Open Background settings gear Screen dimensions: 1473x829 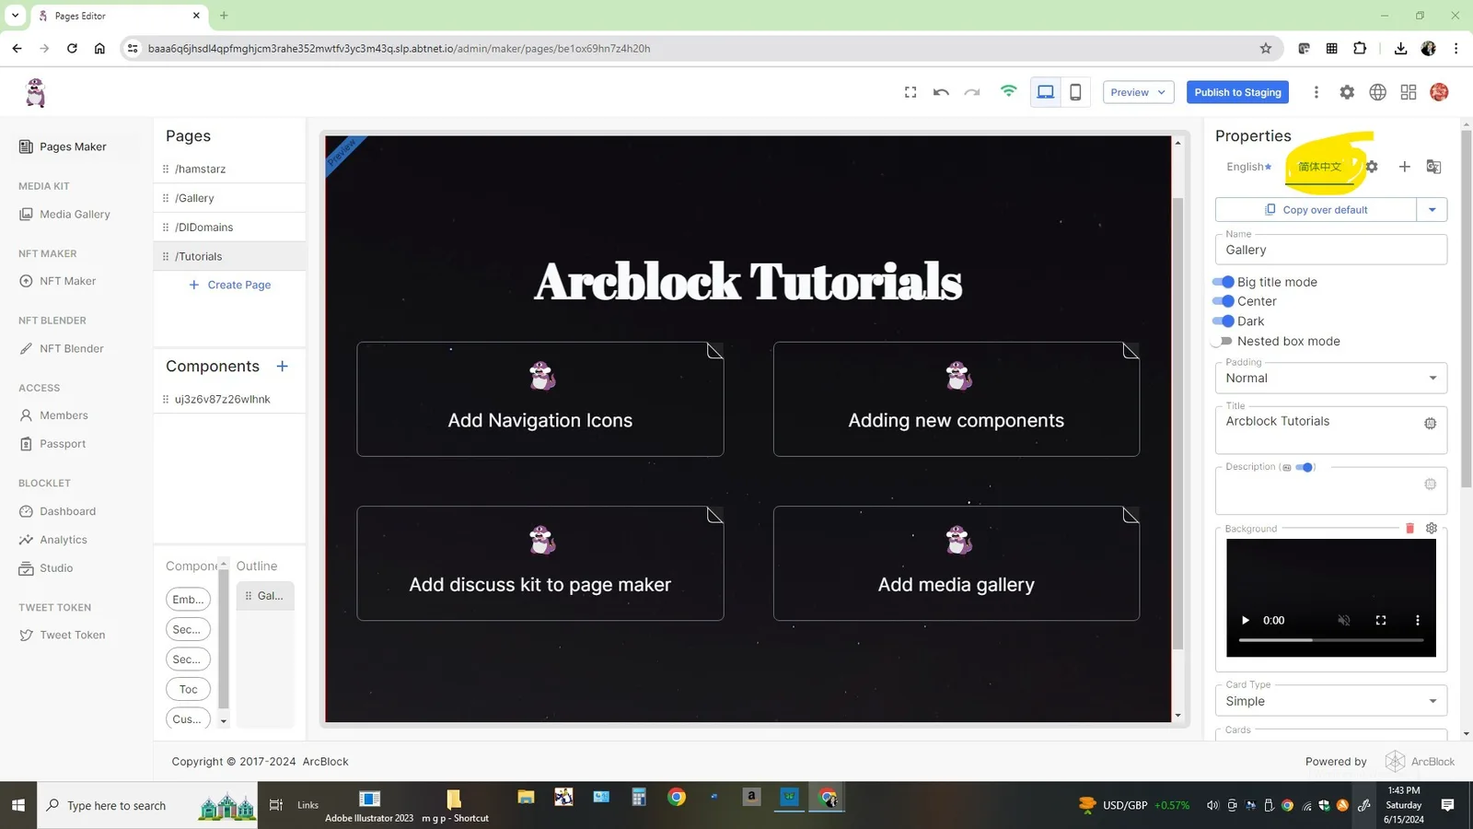[1432, 528]
